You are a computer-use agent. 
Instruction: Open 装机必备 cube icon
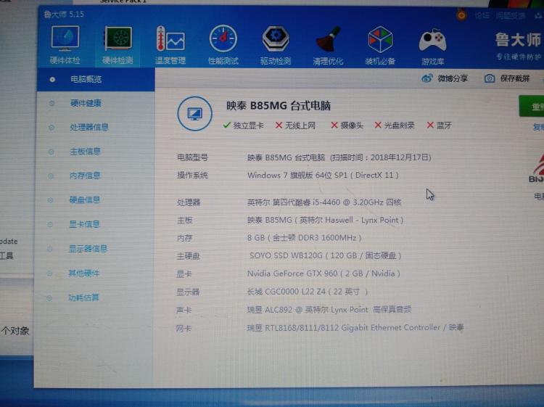(380, 45)
